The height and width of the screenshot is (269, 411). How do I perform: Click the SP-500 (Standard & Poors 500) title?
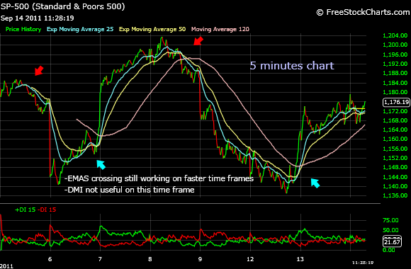(62, 6)
